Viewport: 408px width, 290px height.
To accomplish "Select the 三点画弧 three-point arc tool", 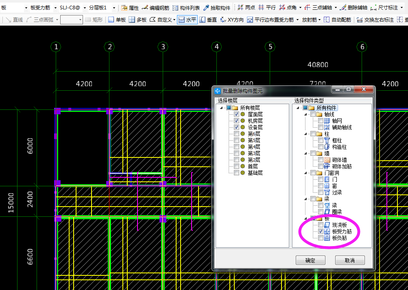I will [x=40, y=20].
